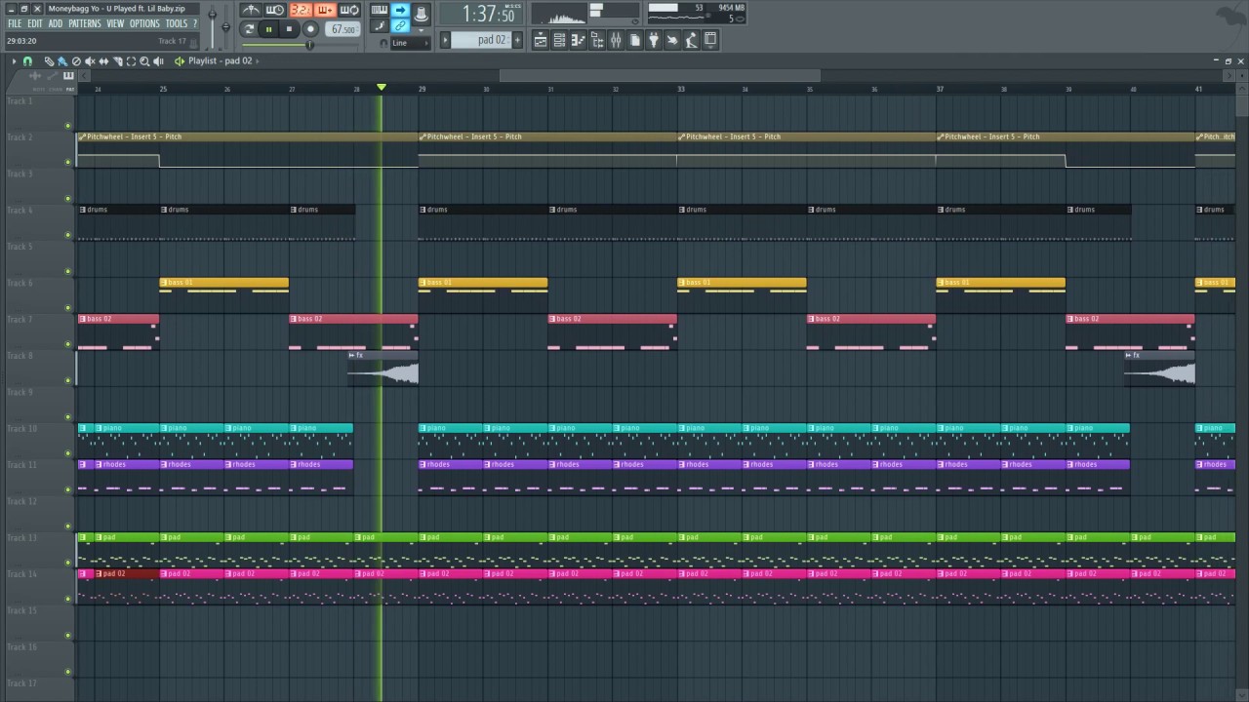Open the PATTERNS menu
Screen dimensions: 1249x702
pos(85,23)
